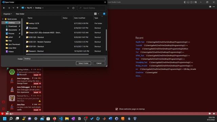Expand the address bar path dropdown
The width and height of the screenshot is (217, 122).
68,8
